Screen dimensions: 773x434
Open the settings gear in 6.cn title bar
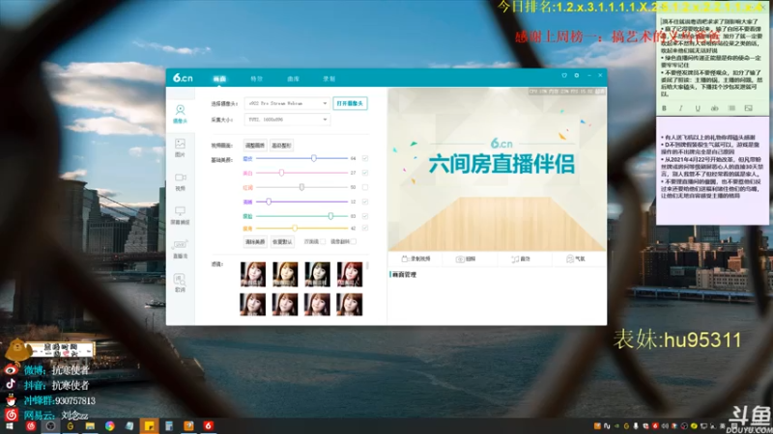click(x=576, y=75)
